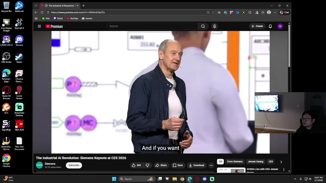Select the All filter chip

pyautogui.click(x=220, y=162)
